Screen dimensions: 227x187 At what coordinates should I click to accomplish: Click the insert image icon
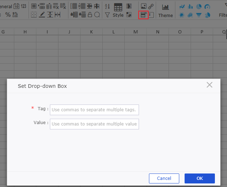(143, 6)
